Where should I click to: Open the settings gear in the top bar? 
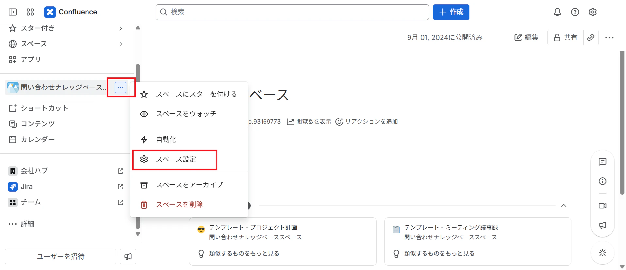tap(593, 12)
